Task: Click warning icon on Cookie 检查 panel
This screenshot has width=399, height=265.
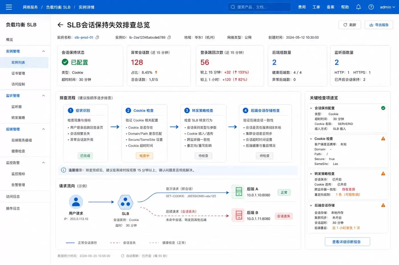Action: [x=383, y=139]
